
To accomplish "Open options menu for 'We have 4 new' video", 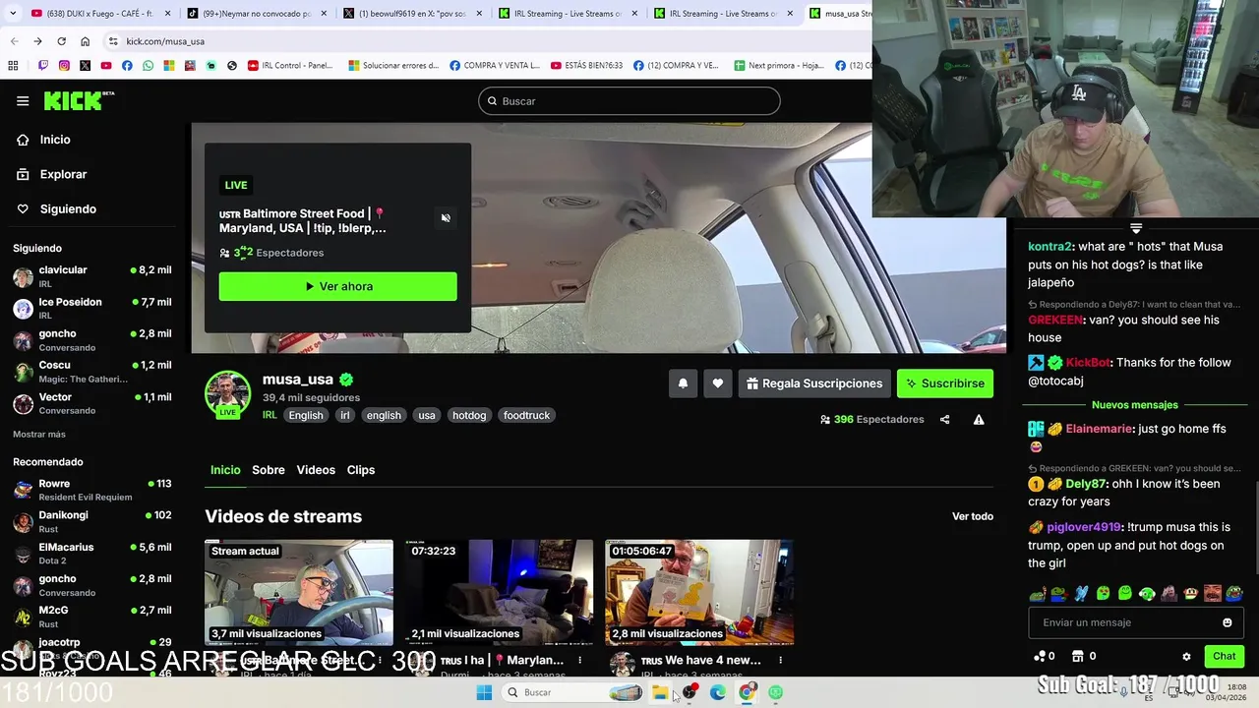I will click(780, 661).
